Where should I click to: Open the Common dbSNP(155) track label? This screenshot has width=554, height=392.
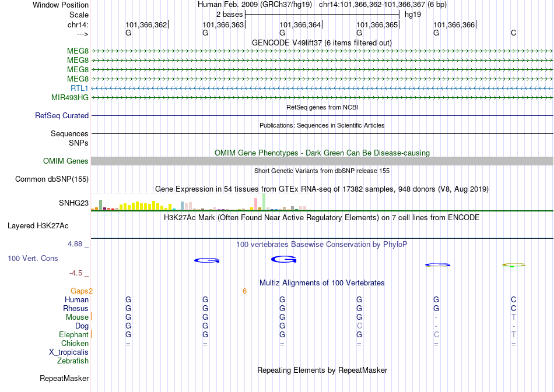52,179
